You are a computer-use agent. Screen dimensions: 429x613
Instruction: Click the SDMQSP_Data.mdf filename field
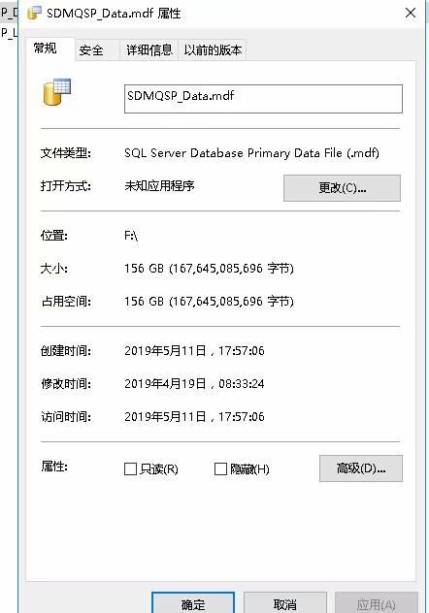coord(263,99)
